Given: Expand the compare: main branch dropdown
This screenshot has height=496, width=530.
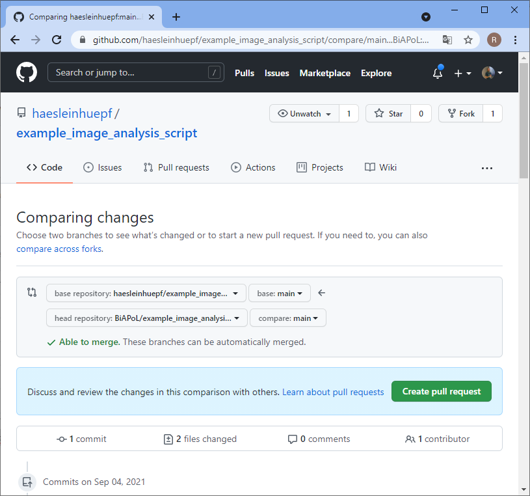Looking at the screenshot, I should tap(287, 318).
